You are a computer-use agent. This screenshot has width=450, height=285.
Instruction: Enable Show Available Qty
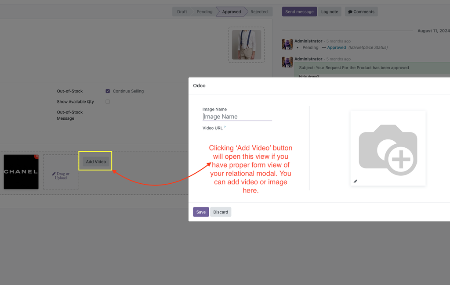click(108, 101)
